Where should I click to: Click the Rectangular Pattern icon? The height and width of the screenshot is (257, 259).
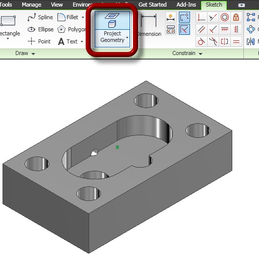click(251, 17)
